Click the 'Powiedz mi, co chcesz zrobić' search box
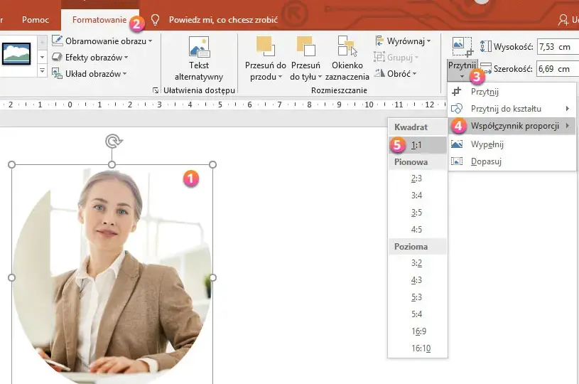The width and height of the screenshot is (579, 384). click(223, 20)
